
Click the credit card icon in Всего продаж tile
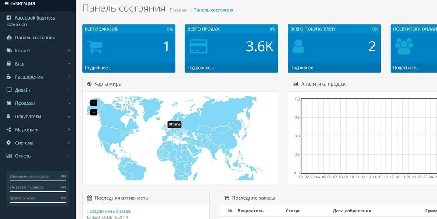tap(198, 46)
